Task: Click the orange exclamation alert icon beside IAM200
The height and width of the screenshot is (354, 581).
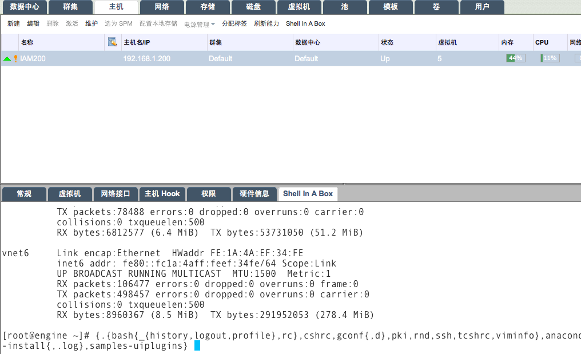Action: 15,58
